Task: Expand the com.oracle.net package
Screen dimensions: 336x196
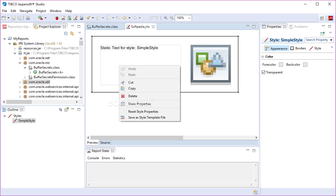Action: pos(20,58)
